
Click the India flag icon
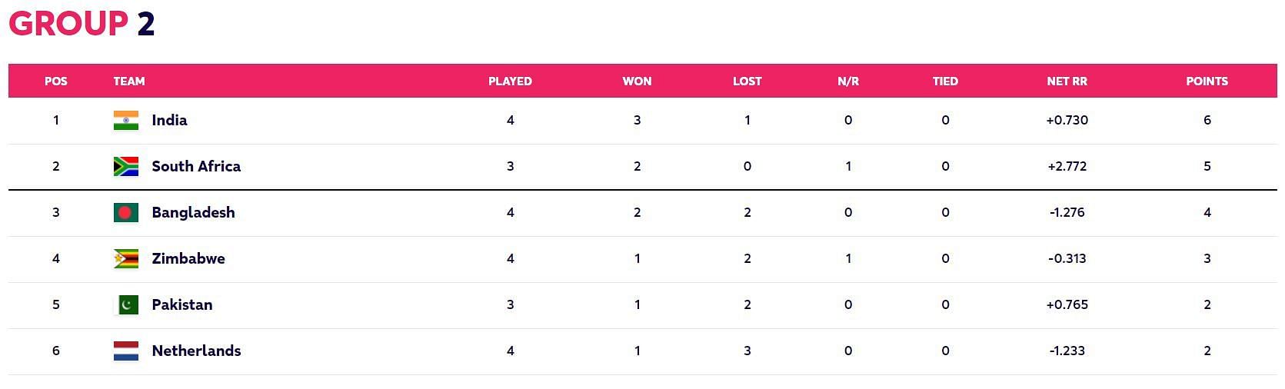126,121
